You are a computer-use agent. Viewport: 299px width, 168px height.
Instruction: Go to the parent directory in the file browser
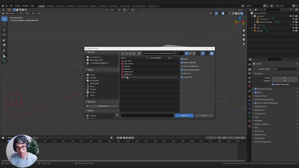click(130, 54)
